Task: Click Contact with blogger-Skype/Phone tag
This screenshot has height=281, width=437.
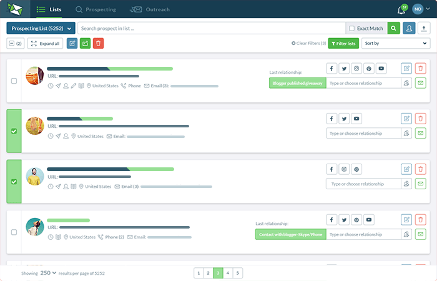Action: 291,234
